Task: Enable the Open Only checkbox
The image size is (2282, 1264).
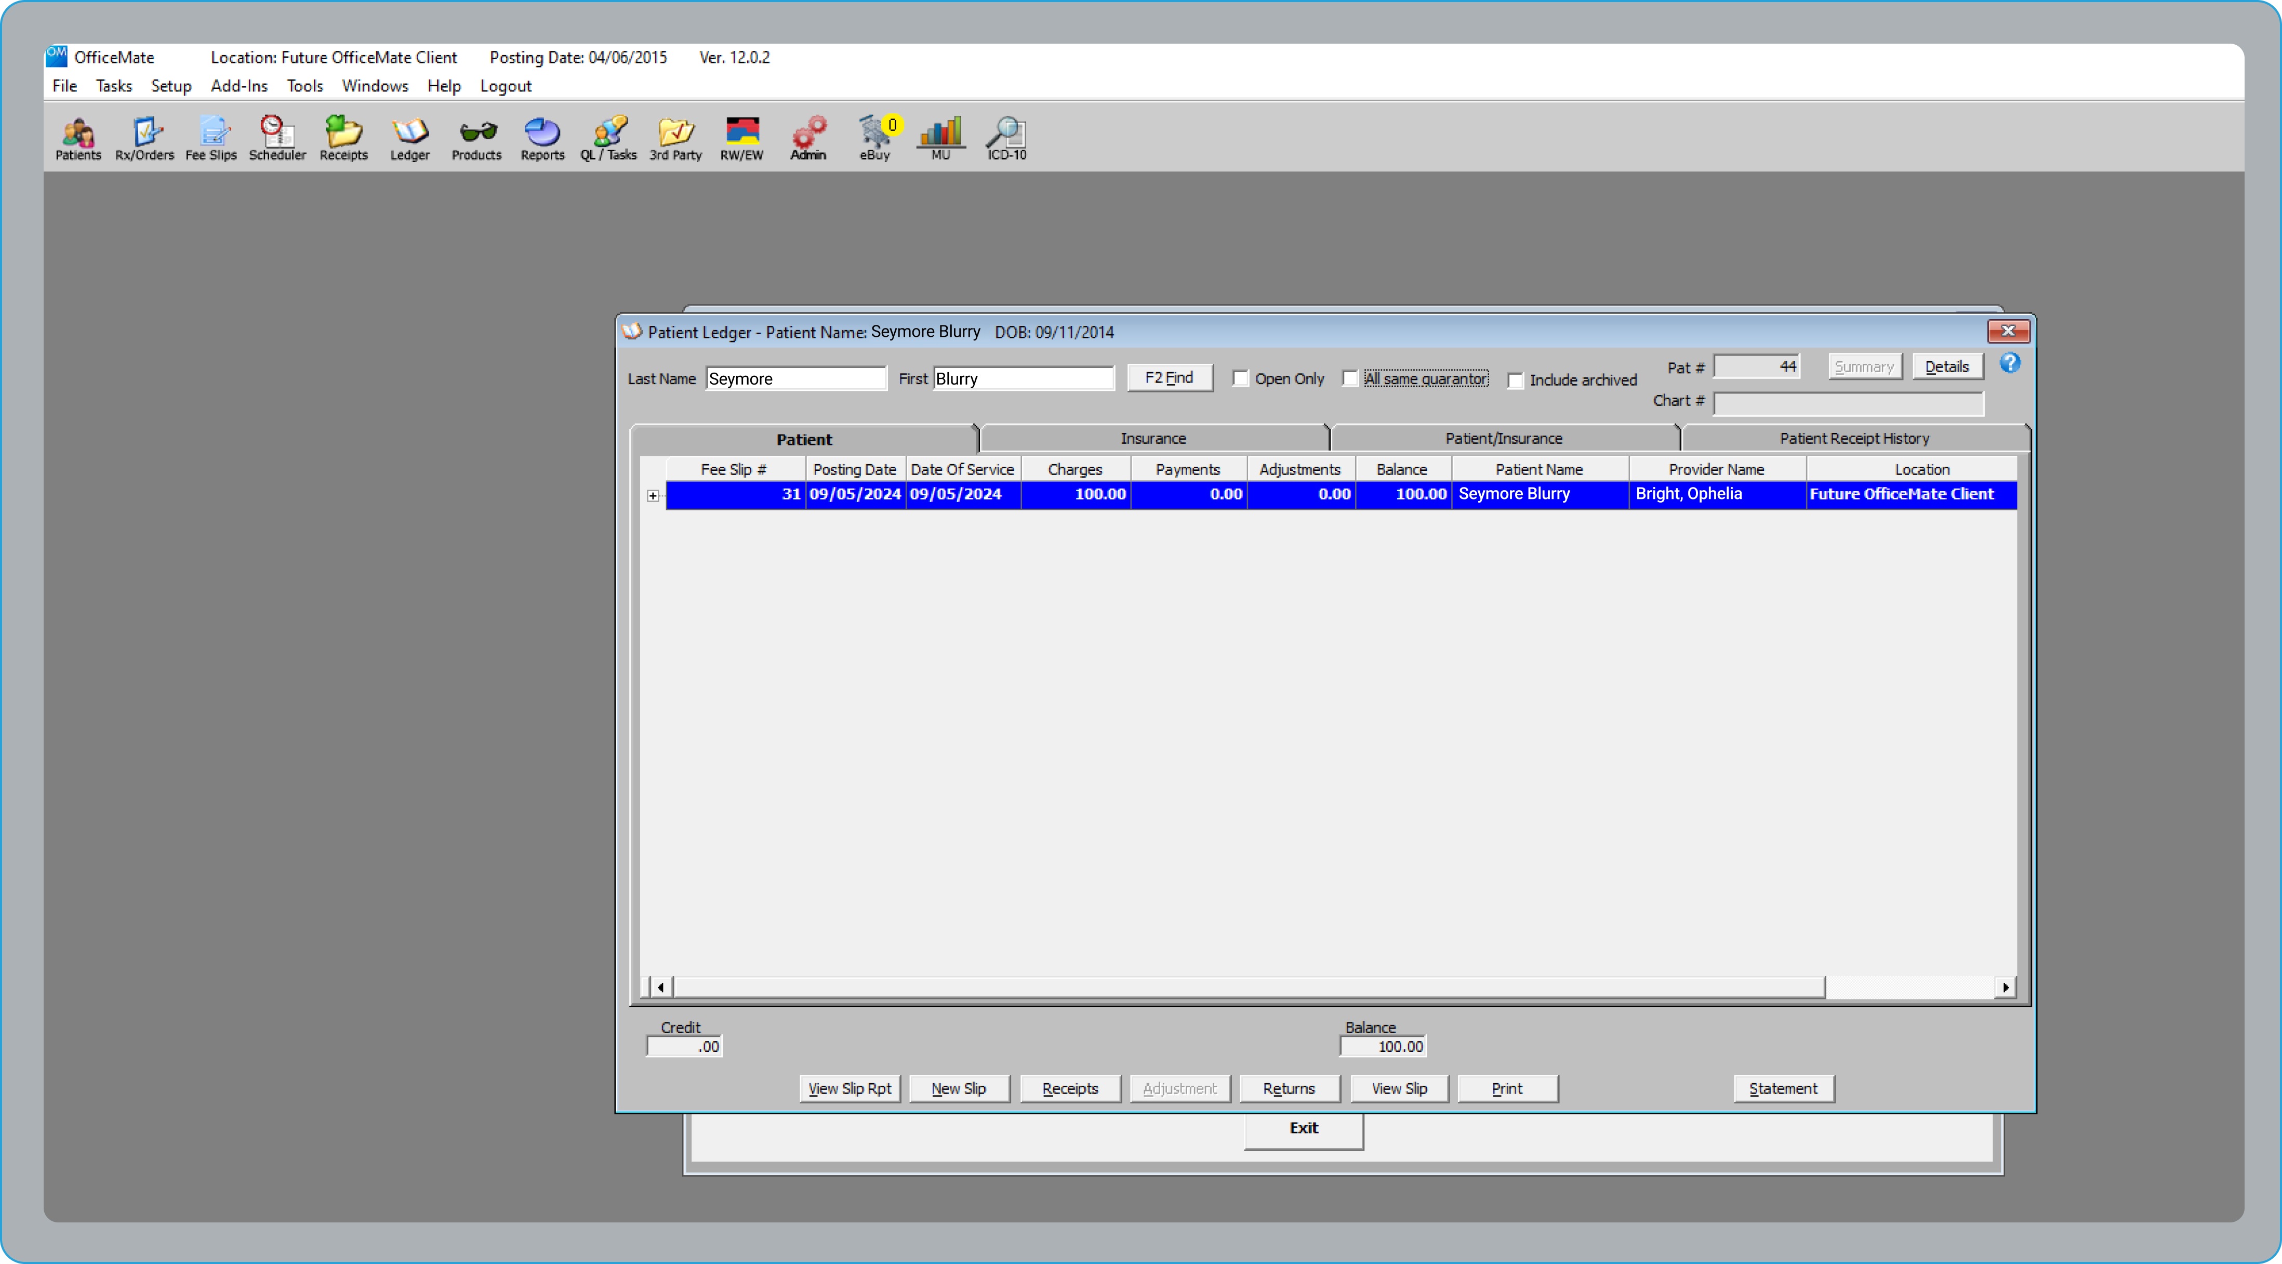Action: pyautogui.click(x=1240, y=378)
